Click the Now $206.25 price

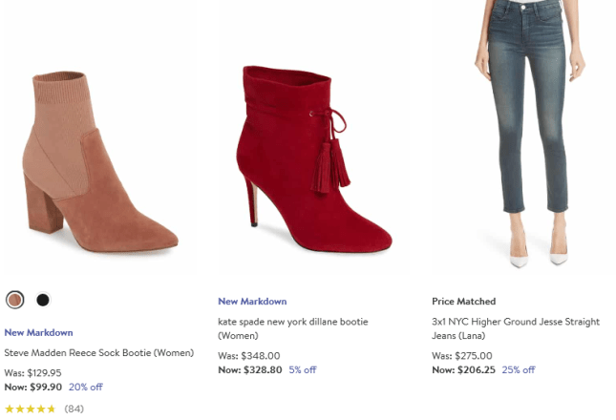(x=463, y=370)
